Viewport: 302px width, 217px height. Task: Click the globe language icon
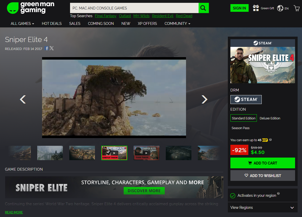coord(280,8)
